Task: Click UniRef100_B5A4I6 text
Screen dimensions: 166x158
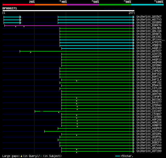Action: (x=149, y=85)
